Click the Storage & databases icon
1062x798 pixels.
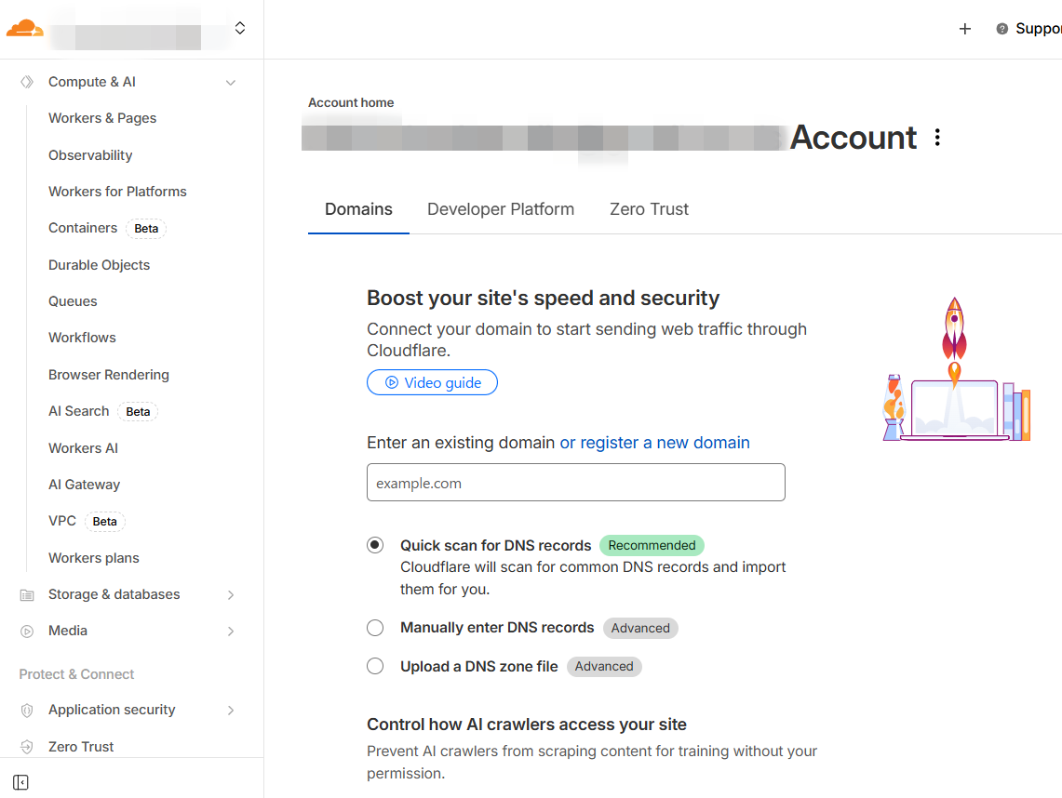coord(27,594)
